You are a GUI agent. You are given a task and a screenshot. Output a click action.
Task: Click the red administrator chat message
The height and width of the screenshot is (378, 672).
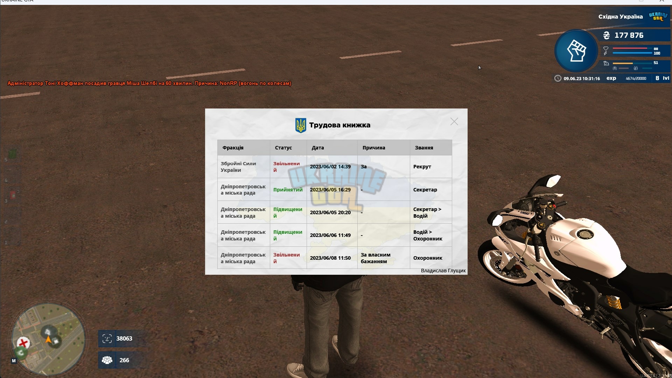(x=149, y=83)
